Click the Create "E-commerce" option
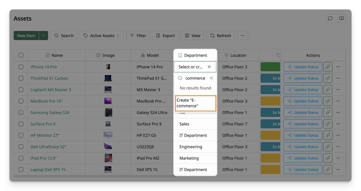The height and width of the screenshot is (191, 361). tap(195, 103)
